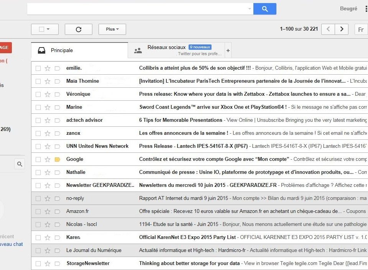The width and height of the screenshot is (368, 270).
Task: Click the nouveau chat link
Action: [x=11, y=244]
